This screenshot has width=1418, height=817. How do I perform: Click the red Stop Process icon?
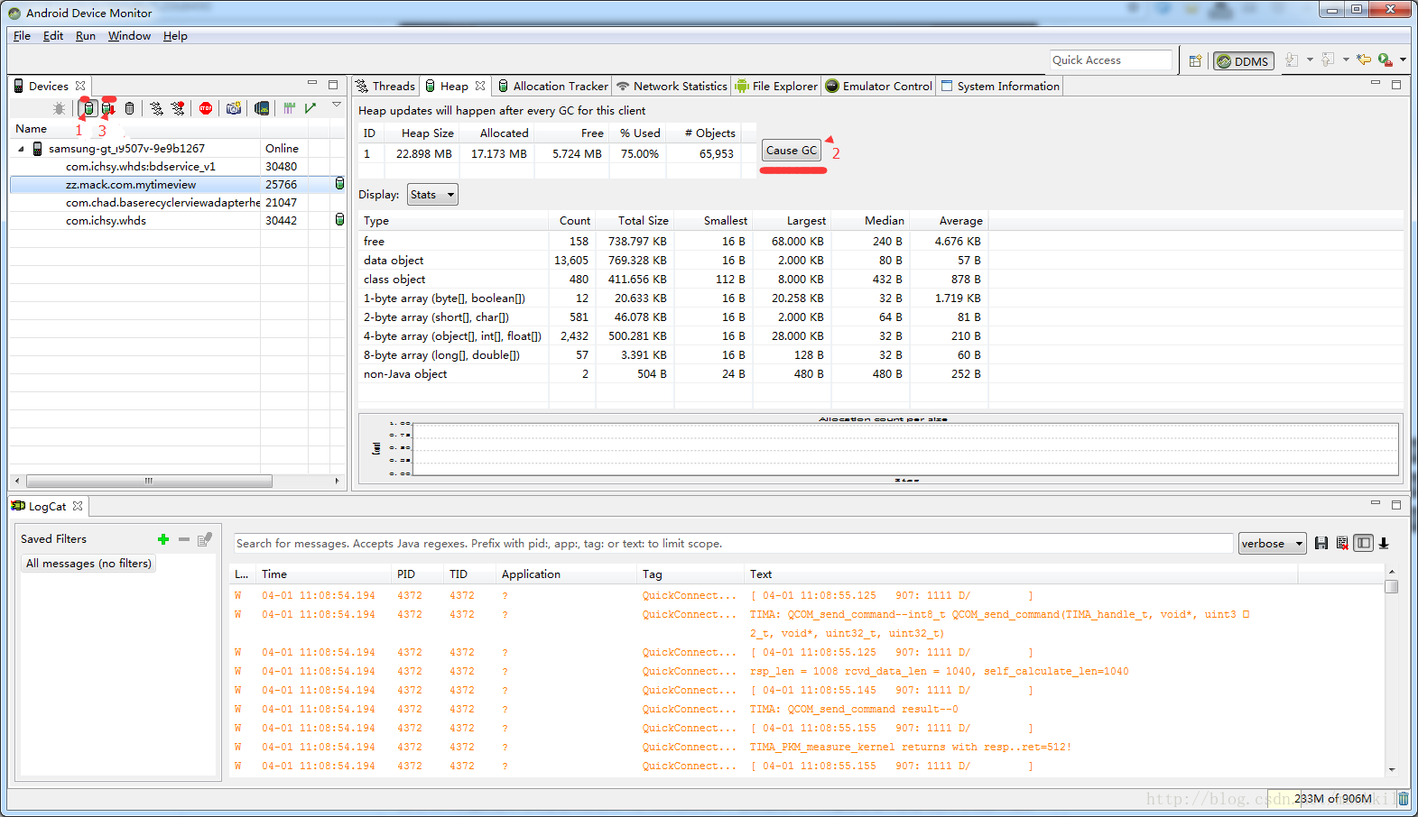pos(206,108)
